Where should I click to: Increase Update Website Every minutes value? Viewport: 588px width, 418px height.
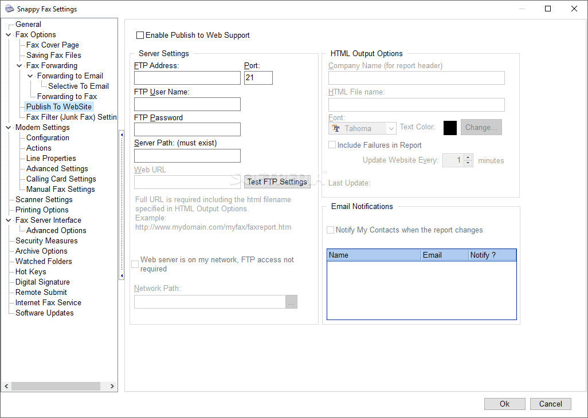[468, 157]
